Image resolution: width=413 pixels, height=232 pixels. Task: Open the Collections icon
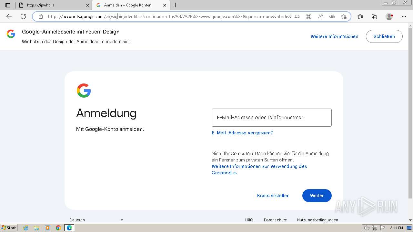point(374,16)
